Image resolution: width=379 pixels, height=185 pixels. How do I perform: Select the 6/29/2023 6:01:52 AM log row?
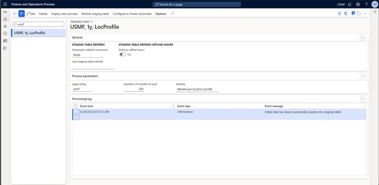[x=76, y=115]
